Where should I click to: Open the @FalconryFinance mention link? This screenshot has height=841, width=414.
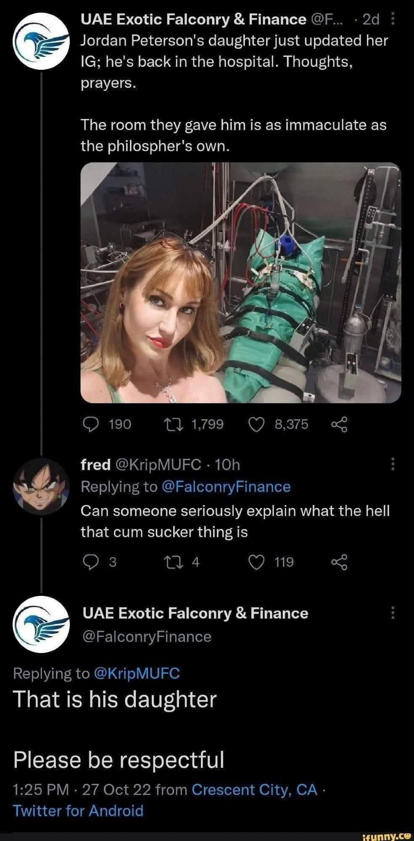pos(229,487)
